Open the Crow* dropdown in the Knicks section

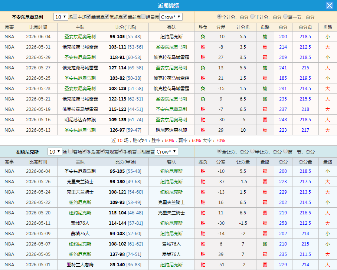[166, 152]
